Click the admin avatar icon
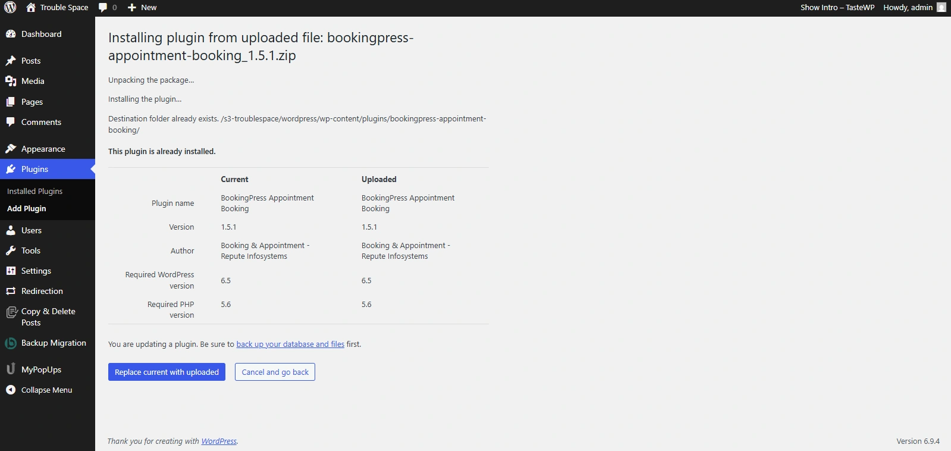Screen dimensions: 951x451 point(941,8)
